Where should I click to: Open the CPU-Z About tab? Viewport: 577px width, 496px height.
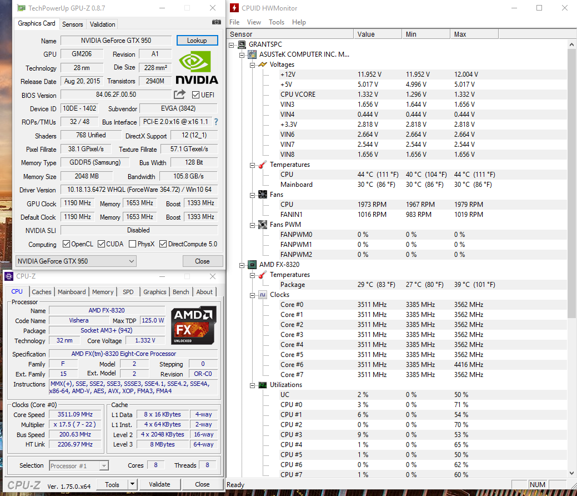tap(204, 292)
